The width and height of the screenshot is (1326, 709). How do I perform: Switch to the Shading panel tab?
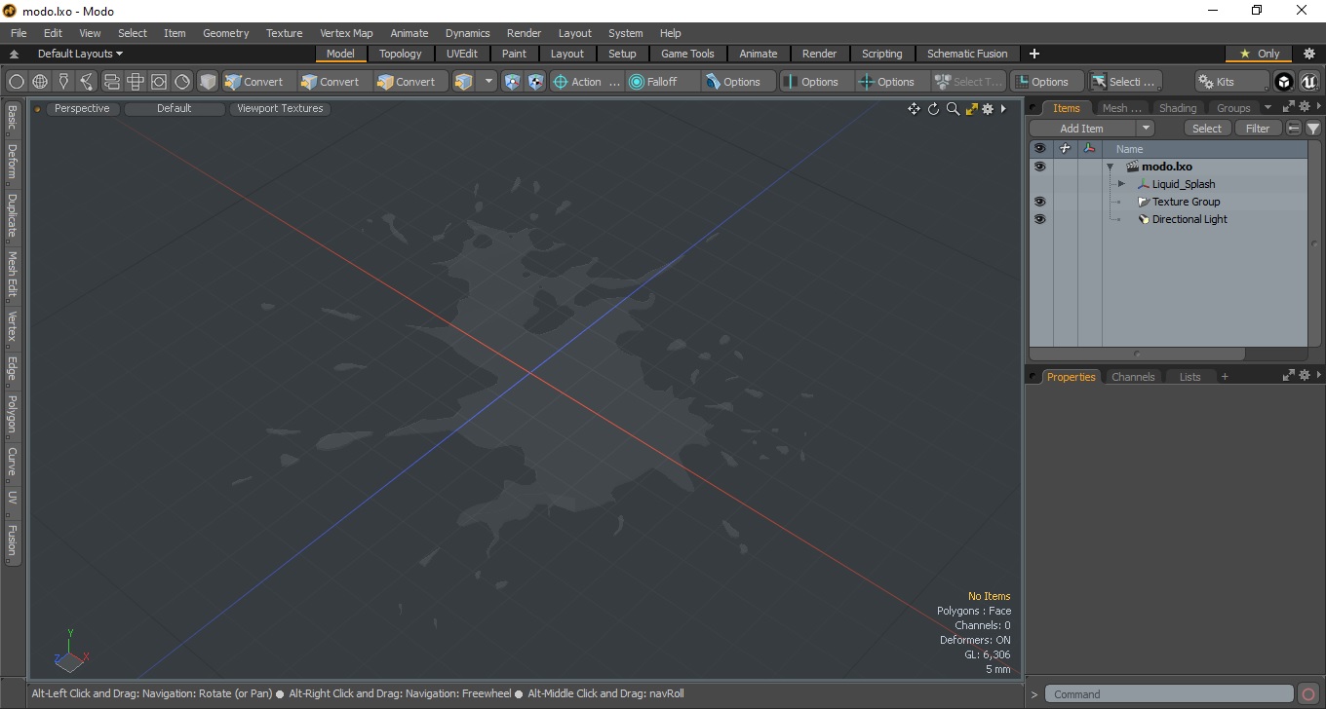tap(1177, 108)
